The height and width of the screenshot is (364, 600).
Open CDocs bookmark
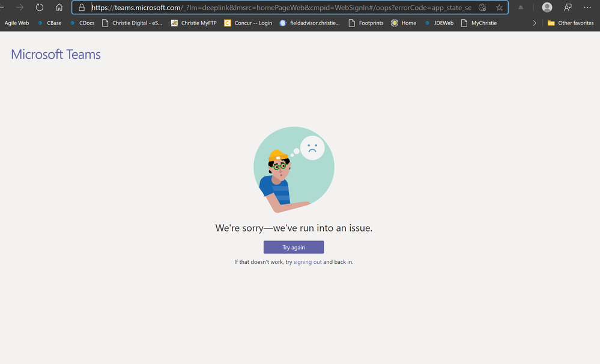click(x=82, y=23)
